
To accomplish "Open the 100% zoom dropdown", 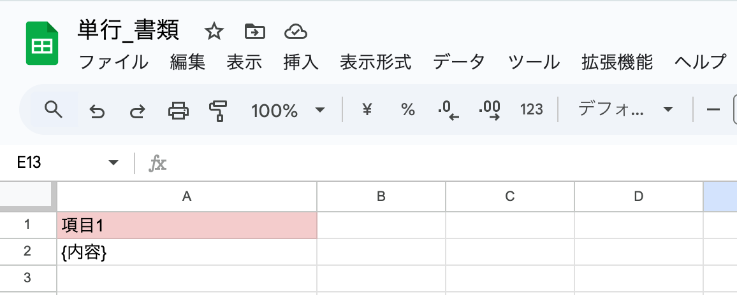I will click(x=288, y=111).
